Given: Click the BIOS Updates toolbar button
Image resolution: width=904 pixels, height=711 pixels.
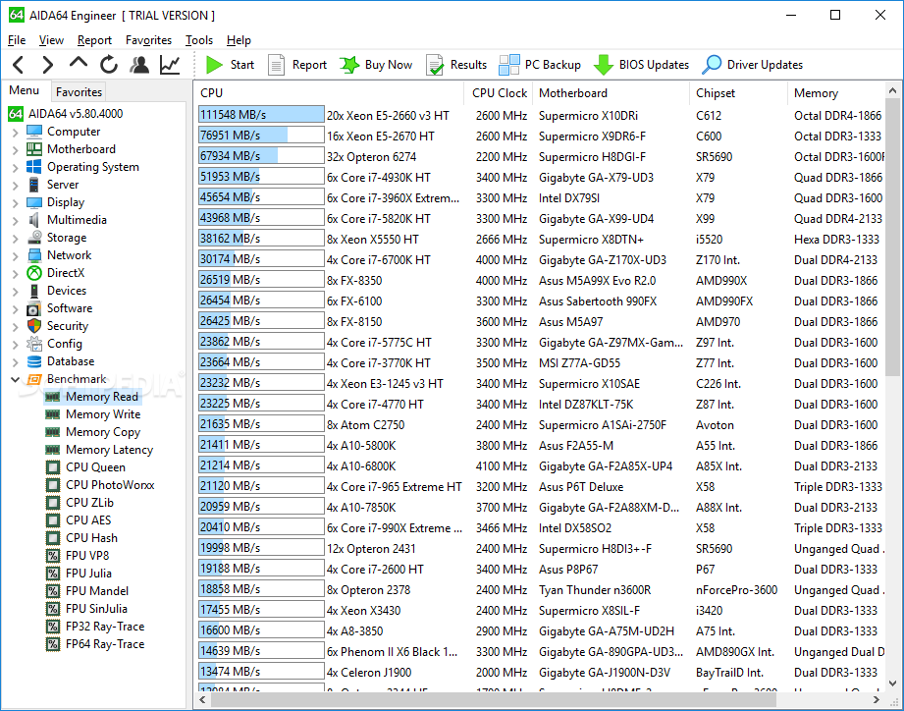Looking at the screenshot, I should pos(641,65).
